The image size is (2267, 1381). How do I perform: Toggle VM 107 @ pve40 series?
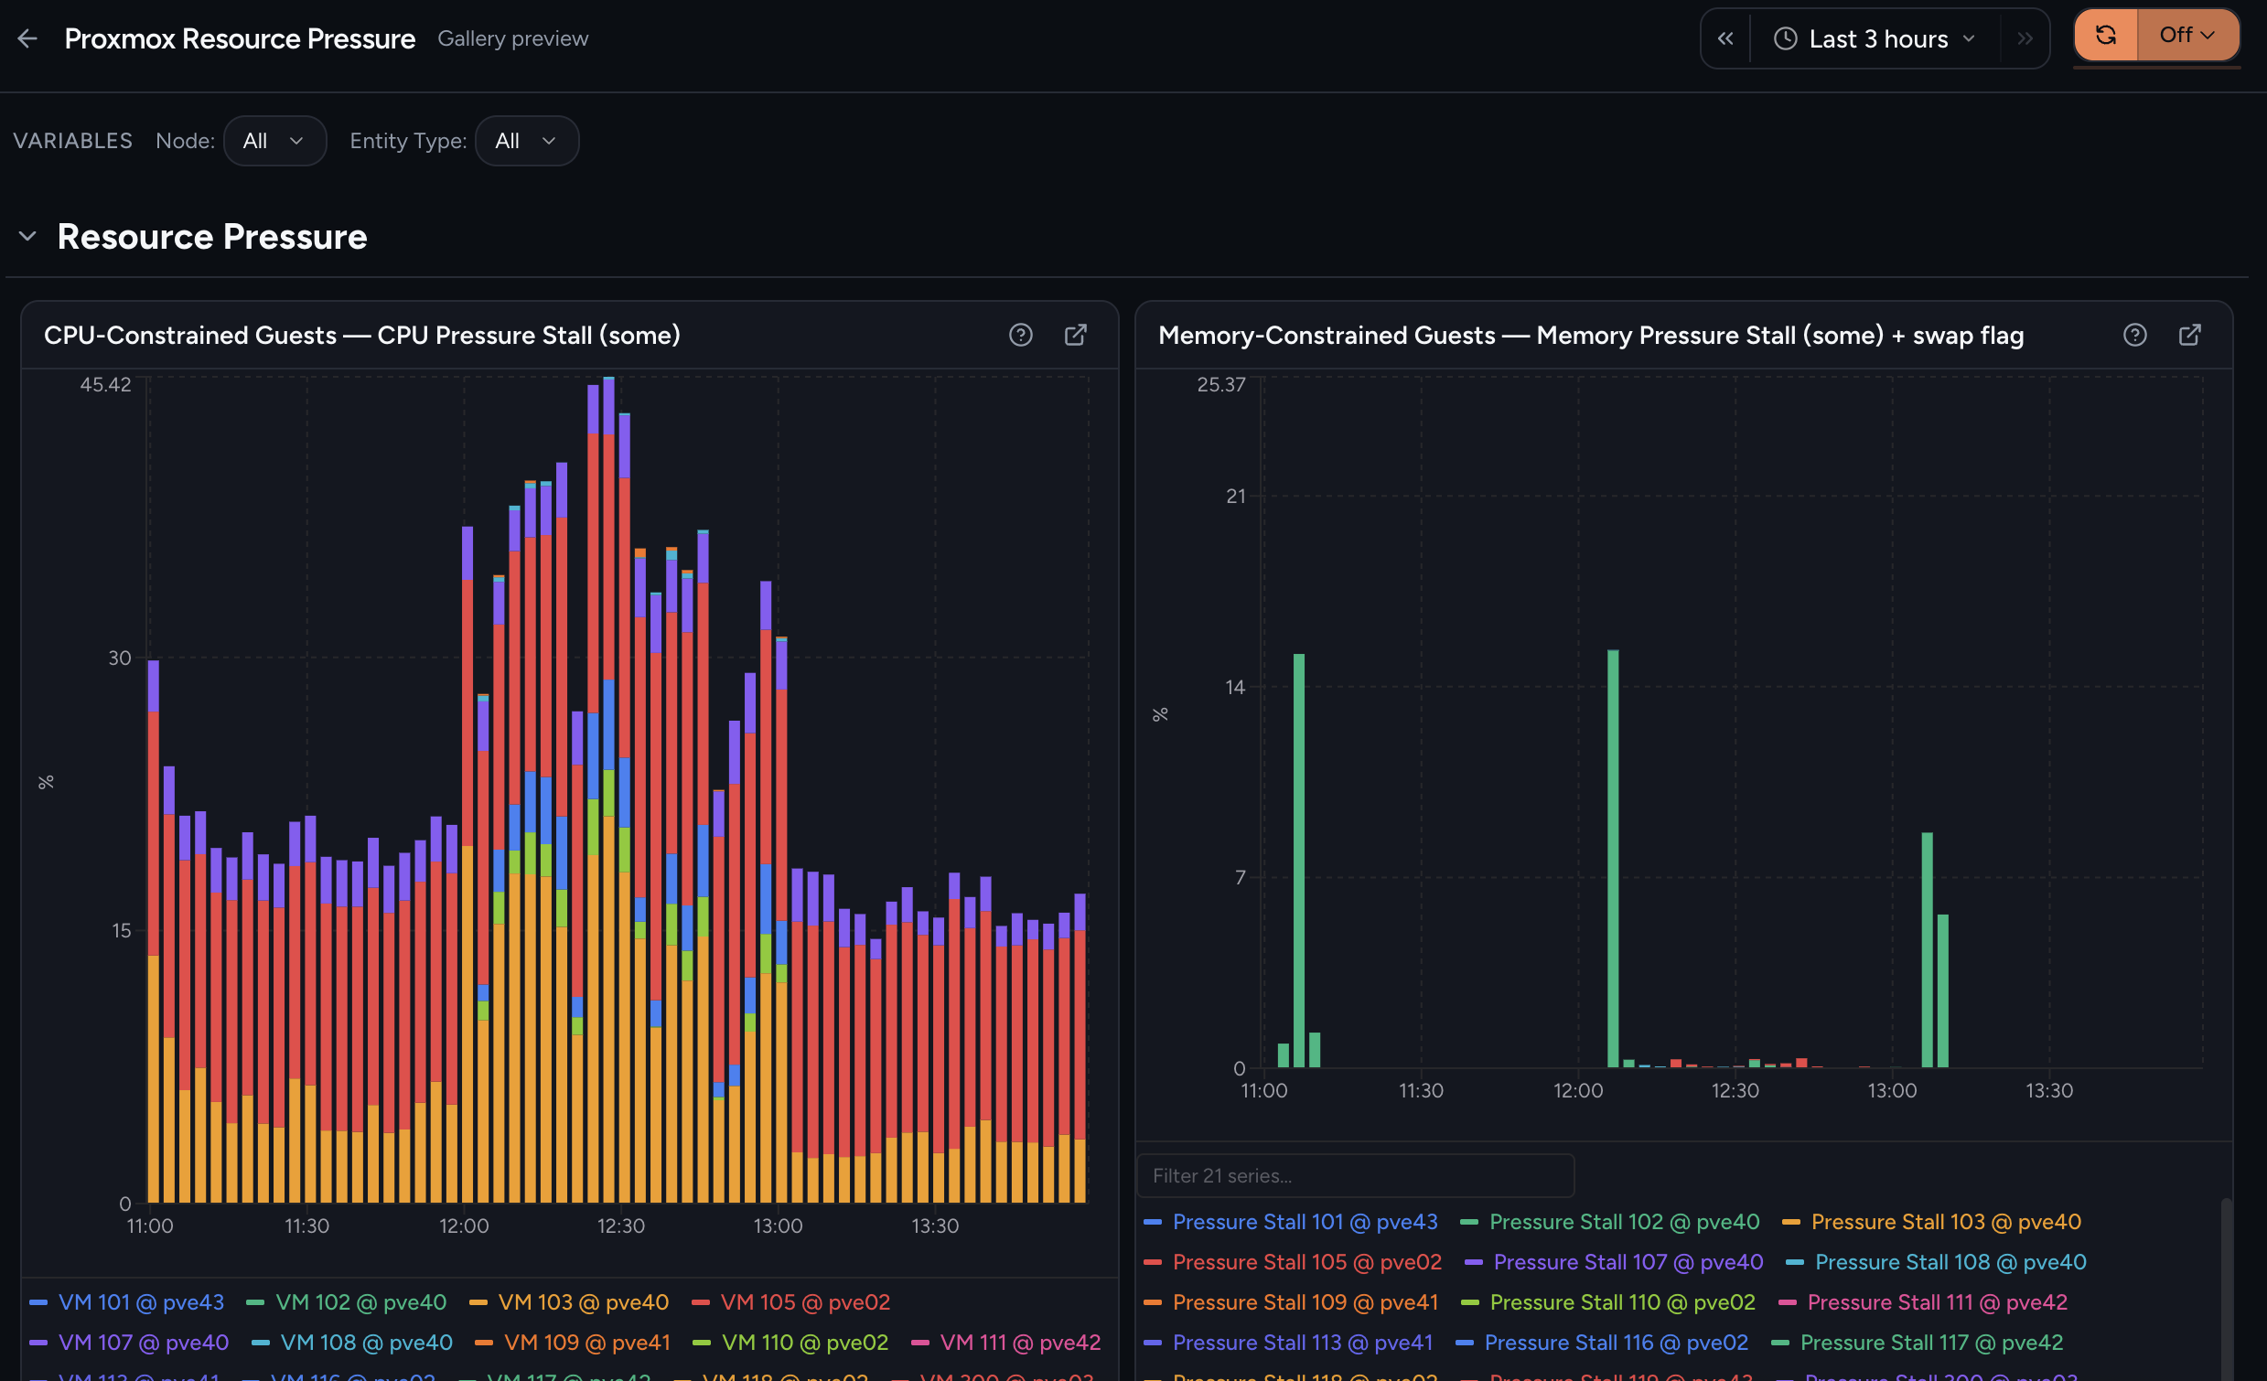point(130,1343)
